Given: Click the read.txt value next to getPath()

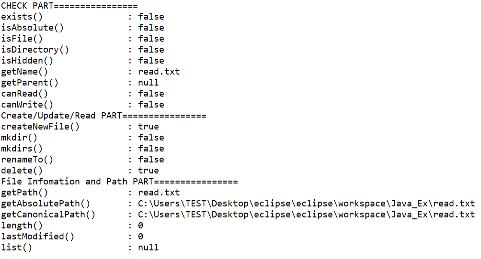Looking at the screenshot, I should click(159, 193).
